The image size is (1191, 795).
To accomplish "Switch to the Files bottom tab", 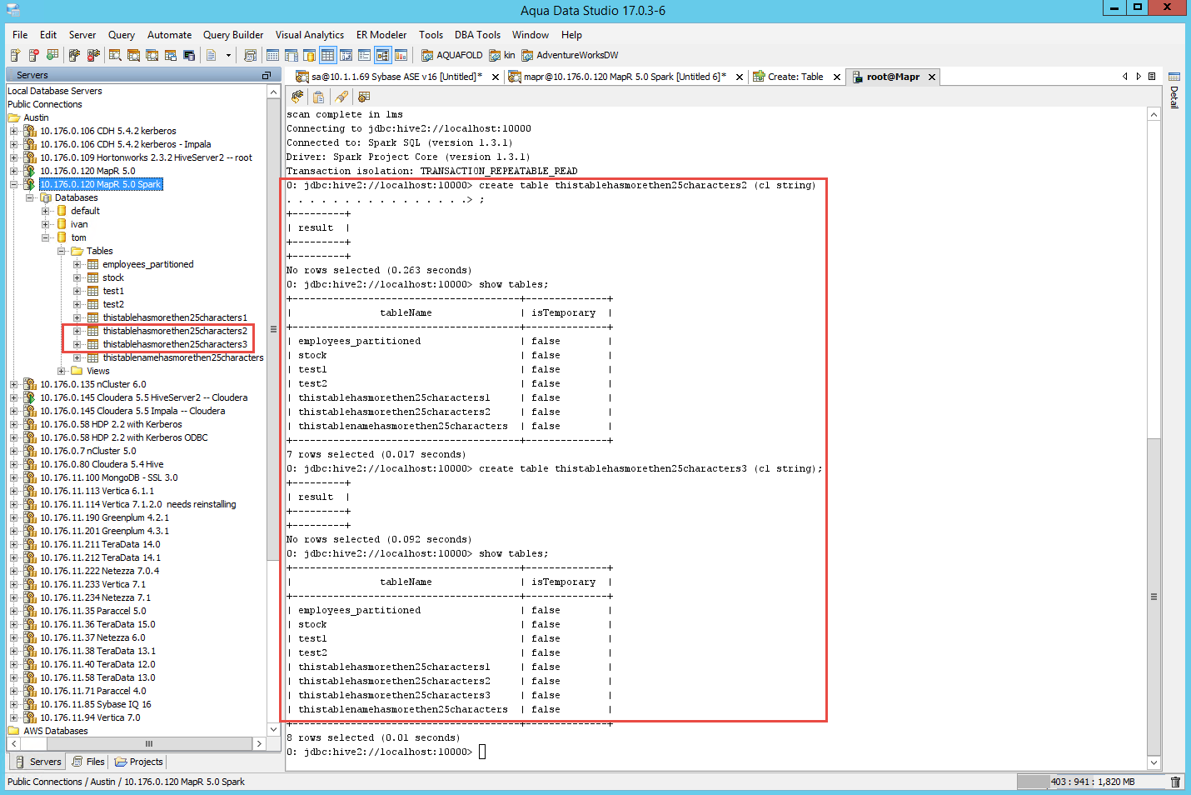I will tap(87, 762).
